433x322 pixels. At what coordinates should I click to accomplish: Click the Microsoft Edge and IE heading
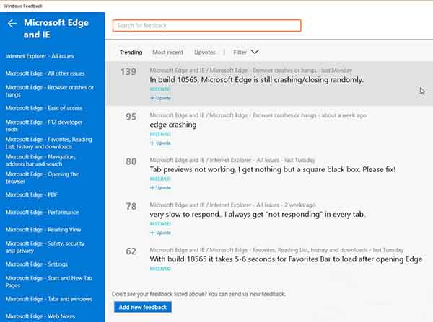coord(56,29)
